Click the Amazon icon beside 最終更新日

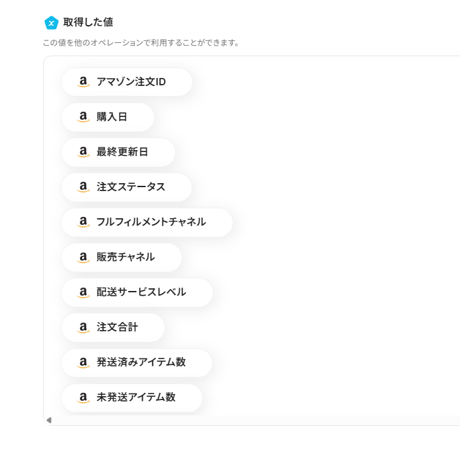(83, 152)
